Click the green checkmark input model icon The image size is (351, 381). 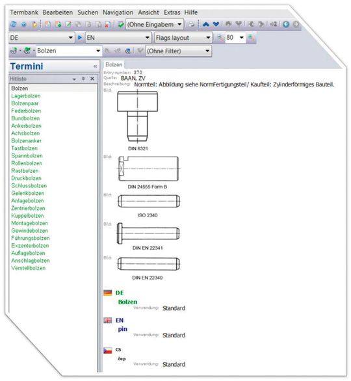coord(120,25)
